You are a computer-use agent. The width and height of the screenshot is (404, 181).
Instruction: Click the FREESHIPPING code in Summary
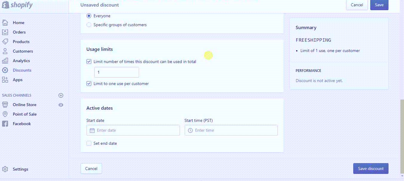coord(313,40)
